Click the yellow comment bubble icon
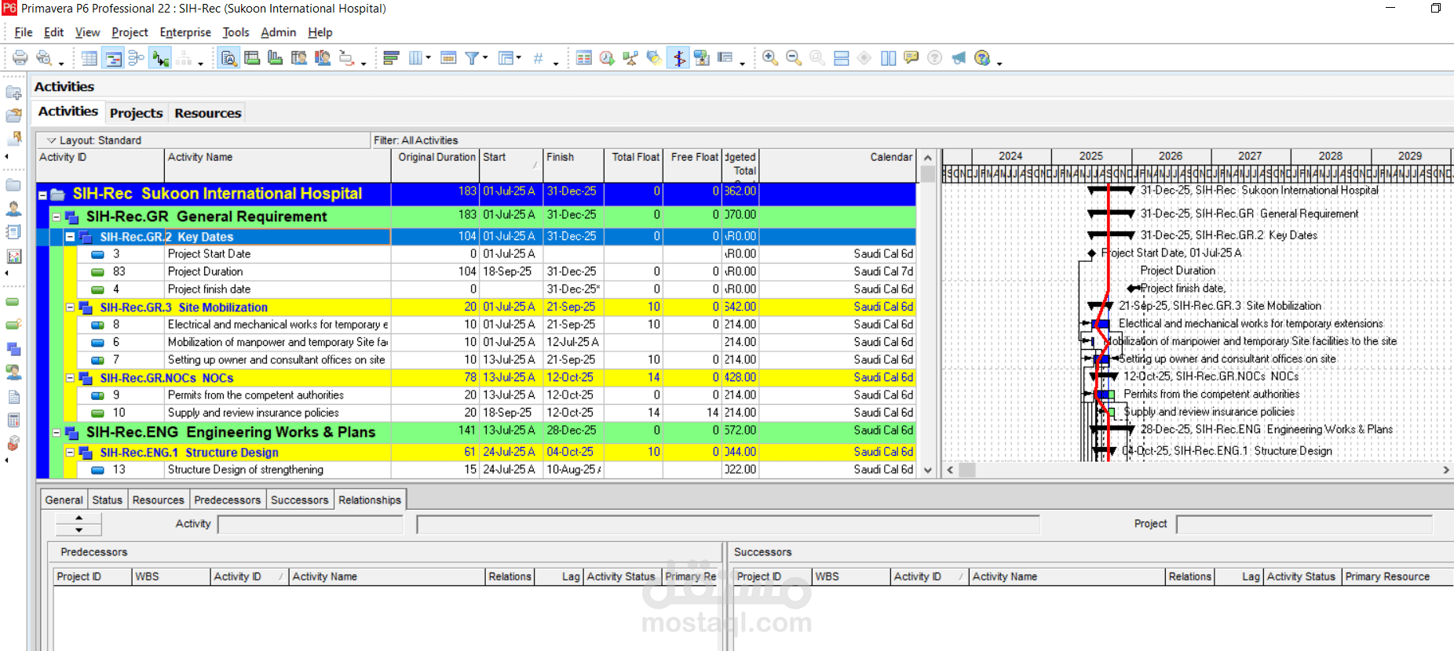 [911, 58]
